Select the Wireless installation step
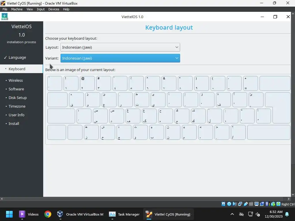The width and height of the screenshot is (295, 221). click(x=21, y=80)
